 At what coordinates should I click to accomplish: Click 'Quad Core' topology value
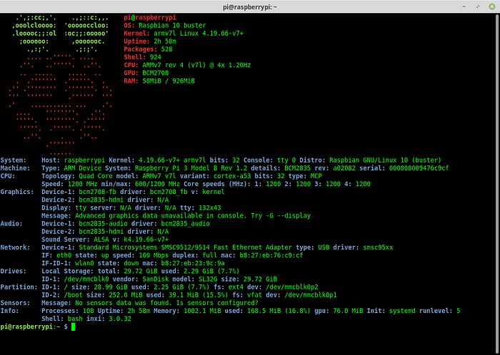click(x=96, y=176)
